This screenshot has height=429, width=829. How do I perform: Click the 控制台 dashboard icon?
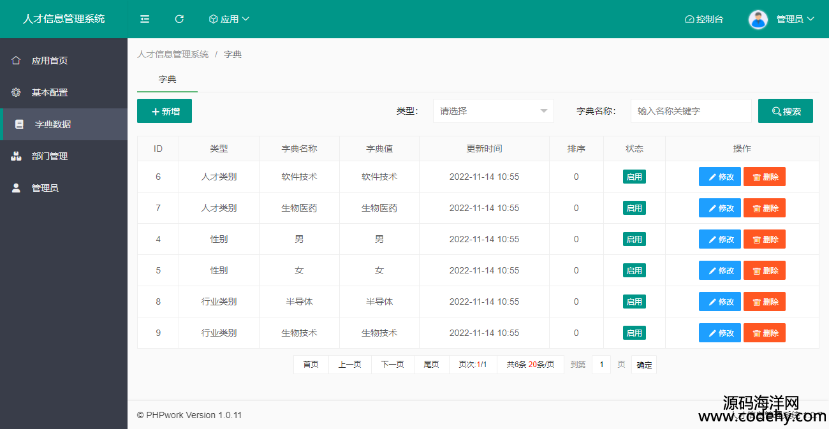[x=689, y=19]
